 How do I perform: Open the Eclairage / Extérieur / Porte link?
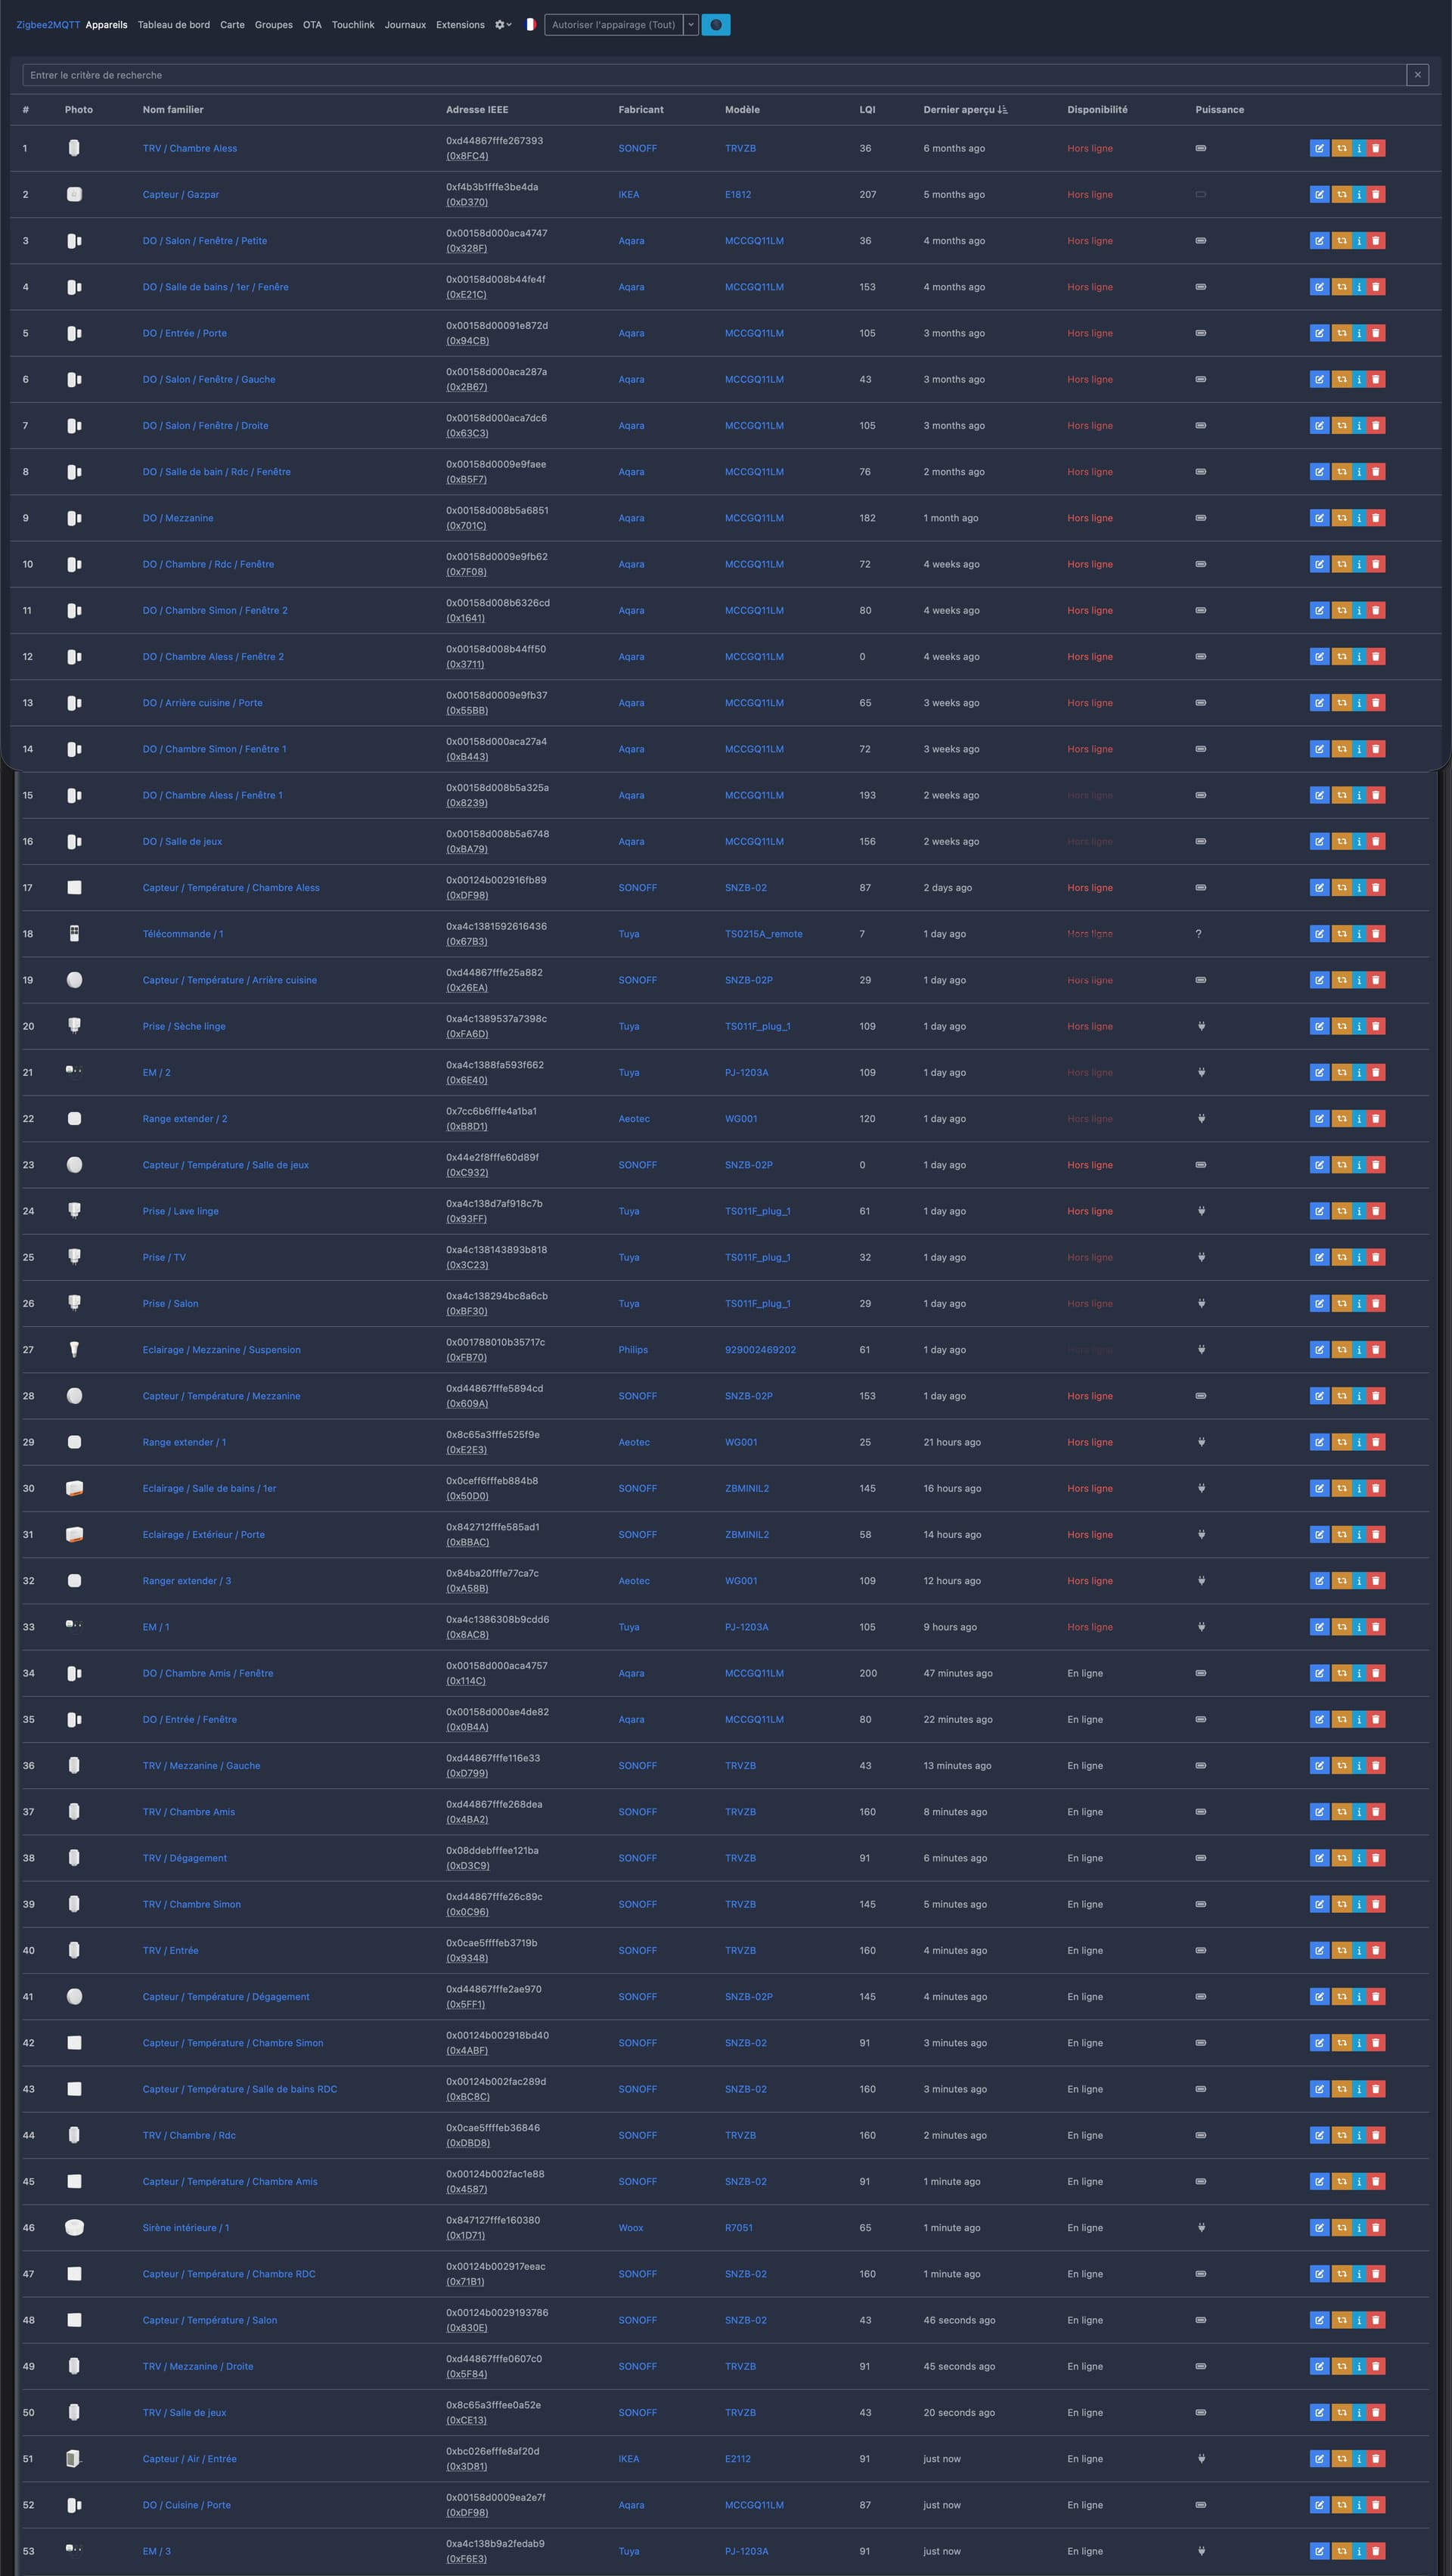coord(203,1535)
